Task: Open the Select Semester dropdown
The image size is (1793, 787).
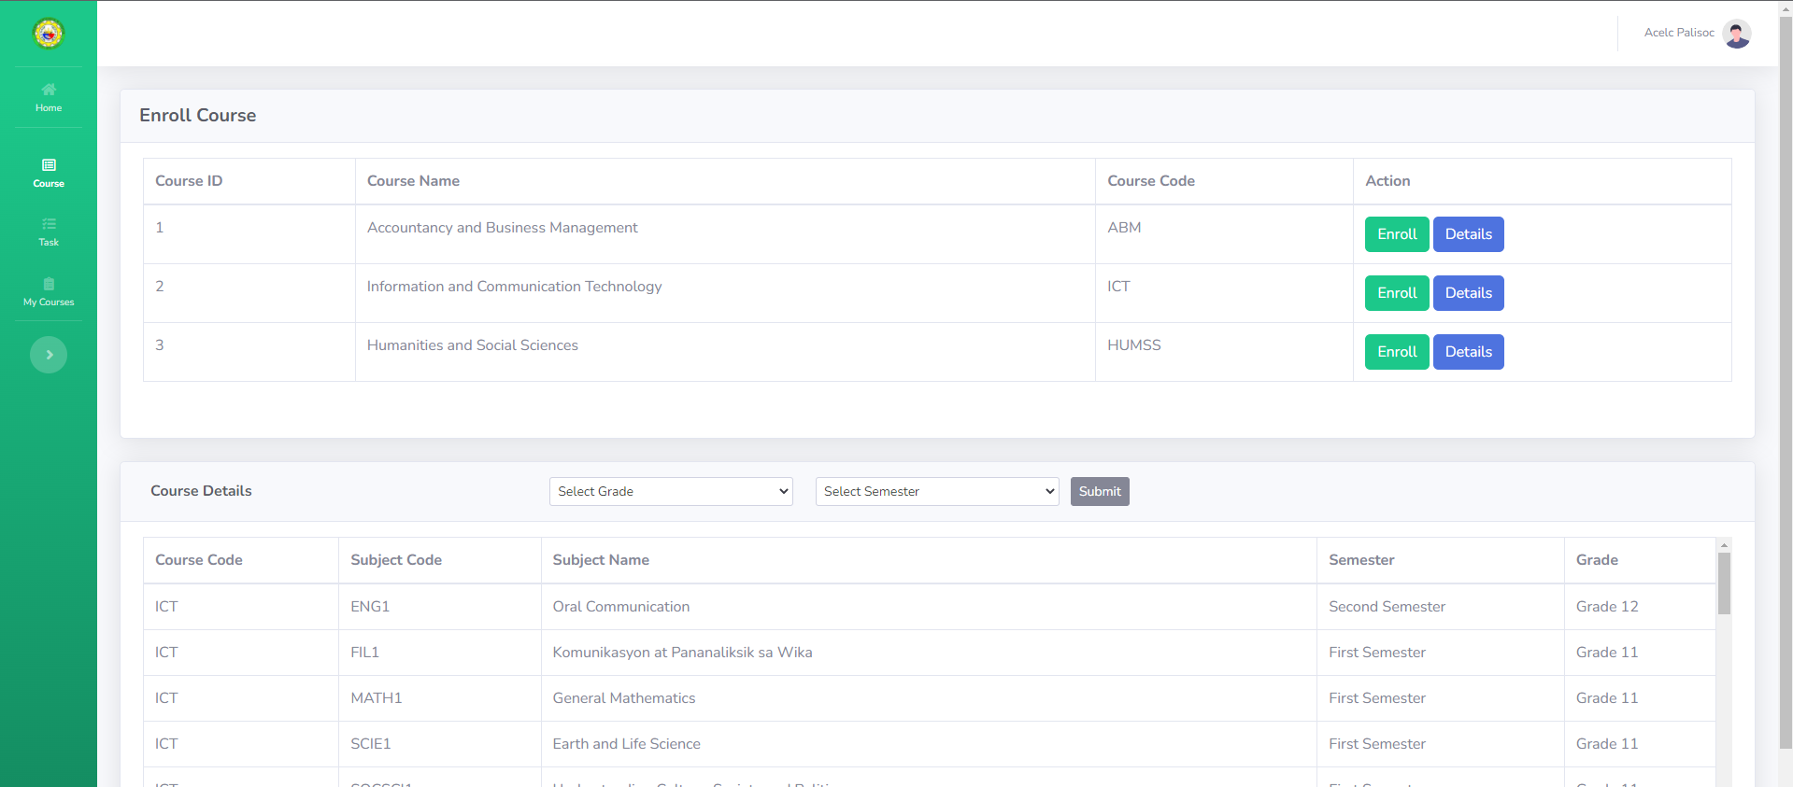Action: (x=937, y=492)
